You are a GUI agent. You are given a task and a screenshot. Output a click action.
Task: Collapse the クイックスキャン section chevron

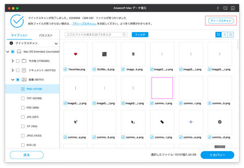(56, 43)
